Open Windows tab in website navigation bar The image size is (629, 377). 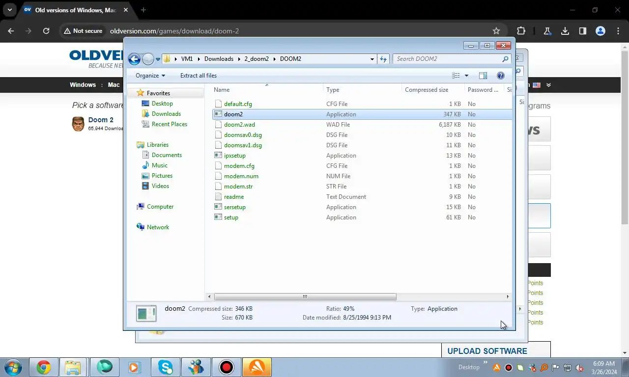(x=83, y=85)
